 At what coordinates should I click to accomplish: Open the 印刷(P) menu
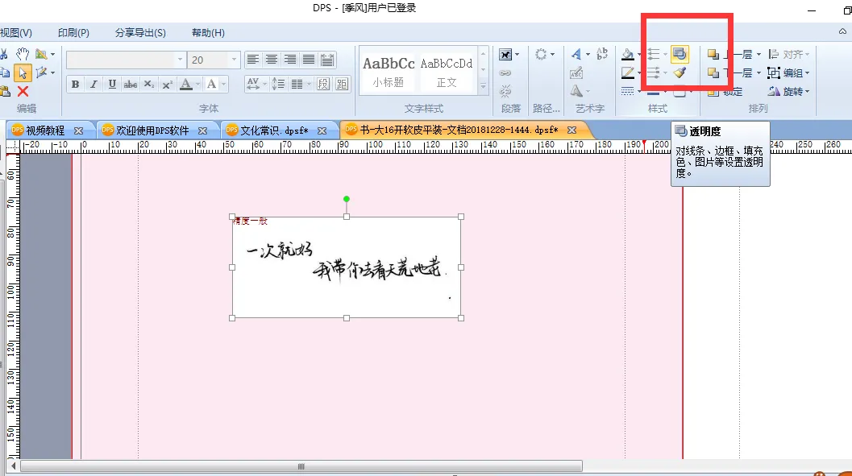73,32
